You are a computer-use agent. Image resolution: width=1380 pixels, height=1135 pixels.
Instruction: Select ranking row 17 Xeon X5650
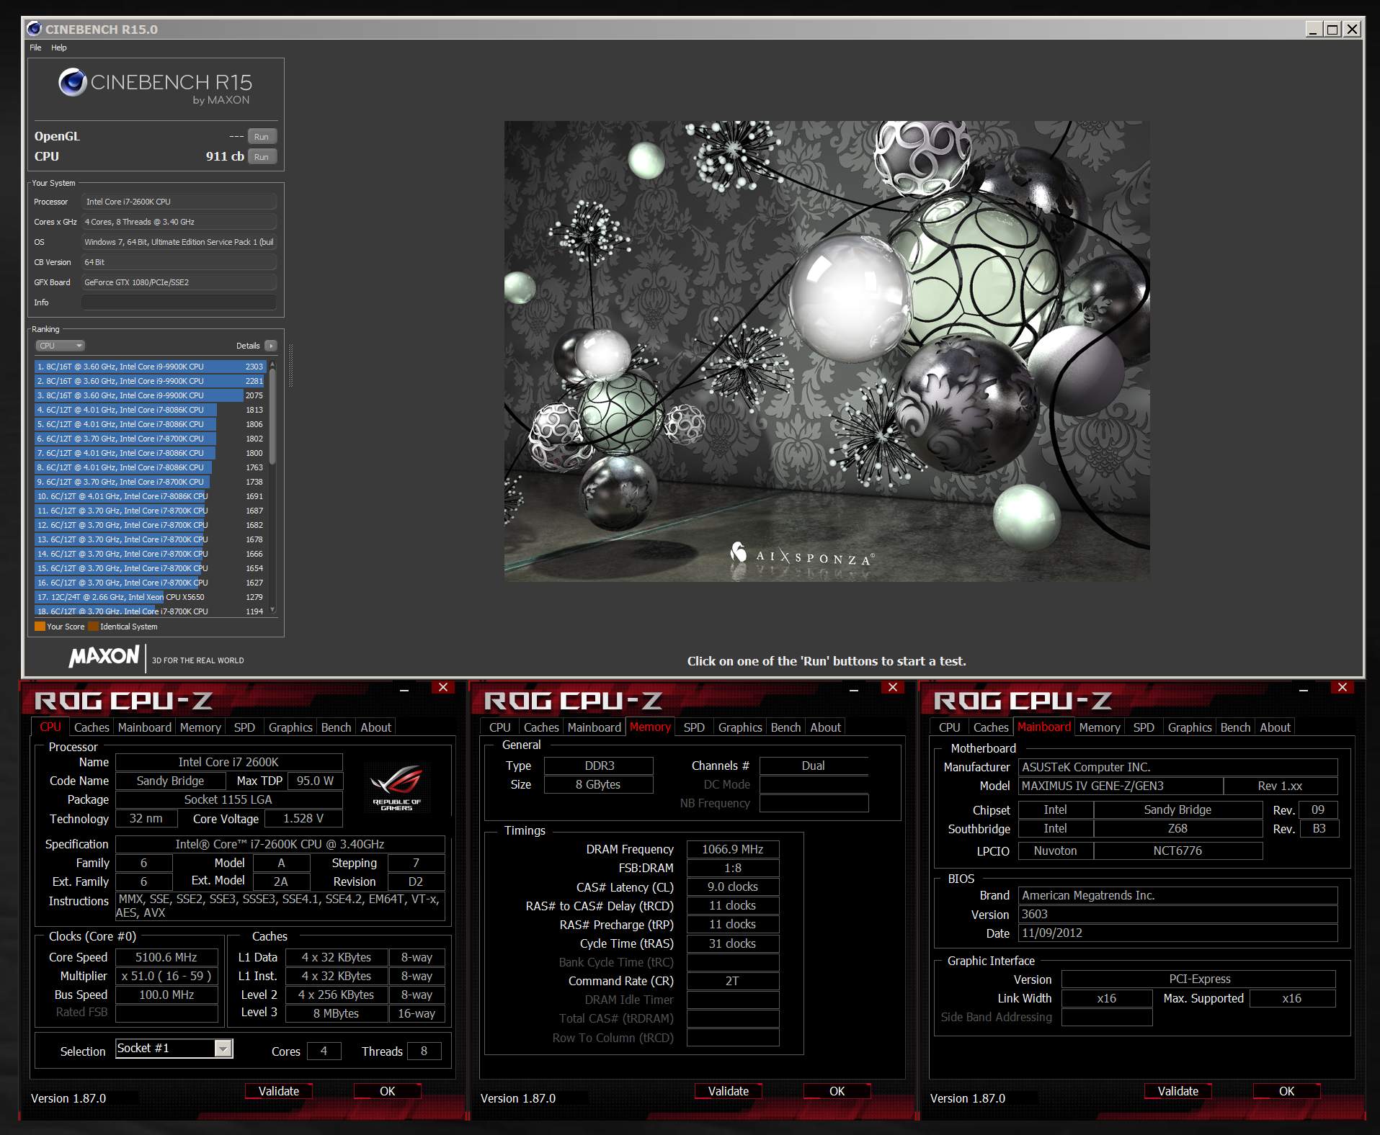point(151,597)
